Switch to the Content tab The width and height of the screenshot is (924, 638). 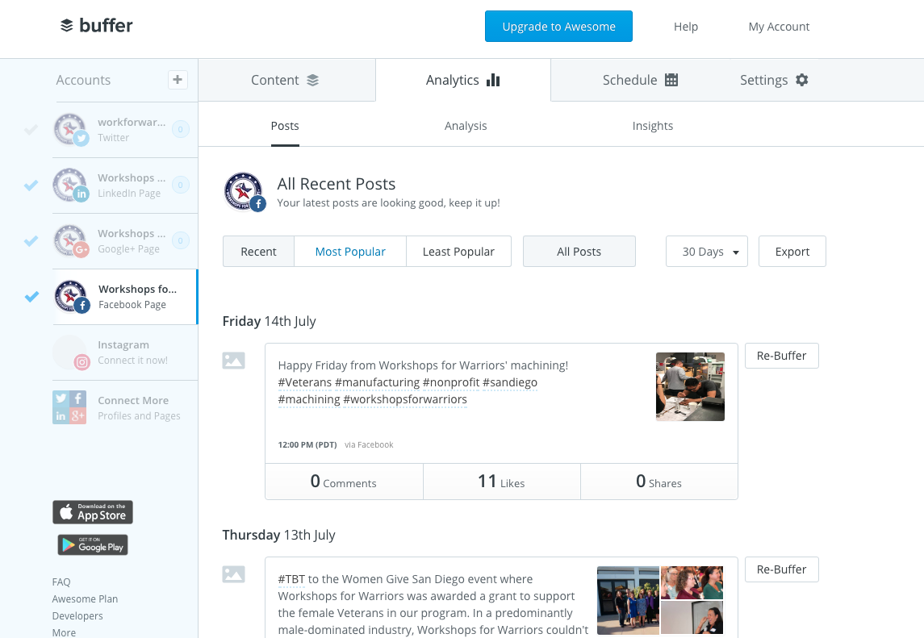tap(286, 80)
